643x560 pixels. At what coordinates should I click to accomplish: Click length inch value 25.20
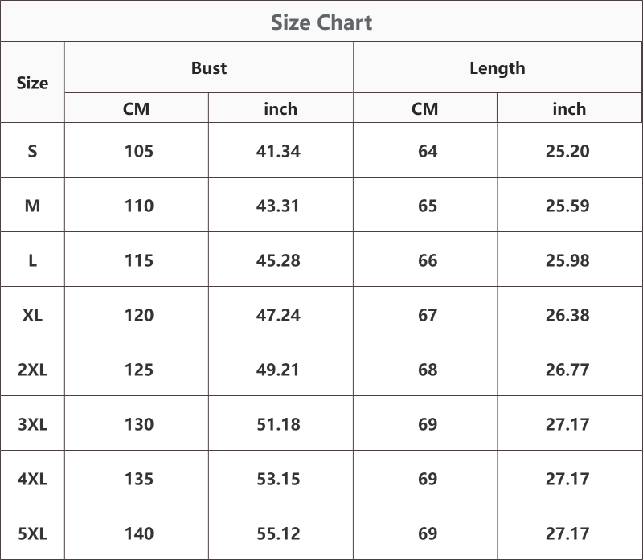click(567, 151)
